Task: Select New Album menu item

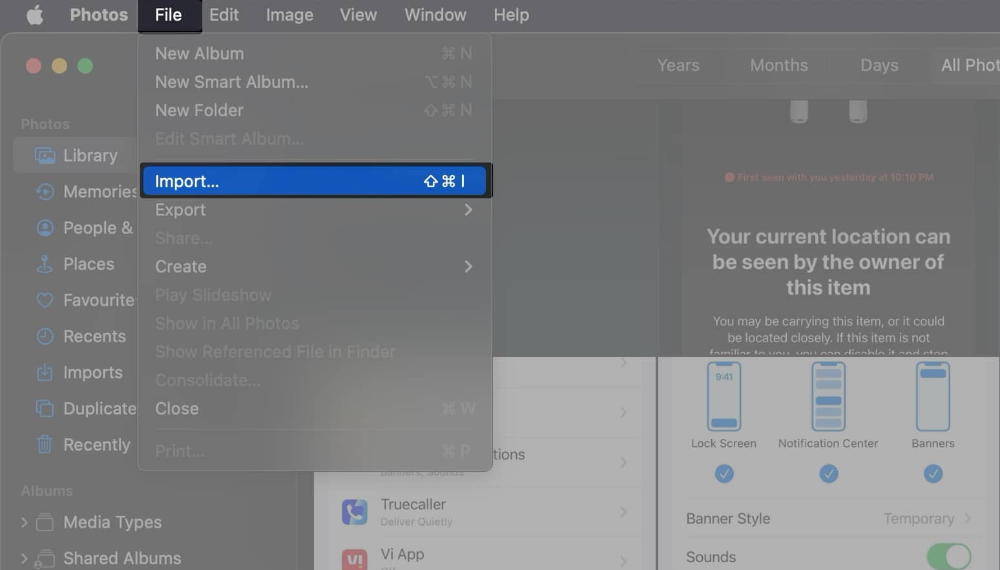Action: pos(315,54)
